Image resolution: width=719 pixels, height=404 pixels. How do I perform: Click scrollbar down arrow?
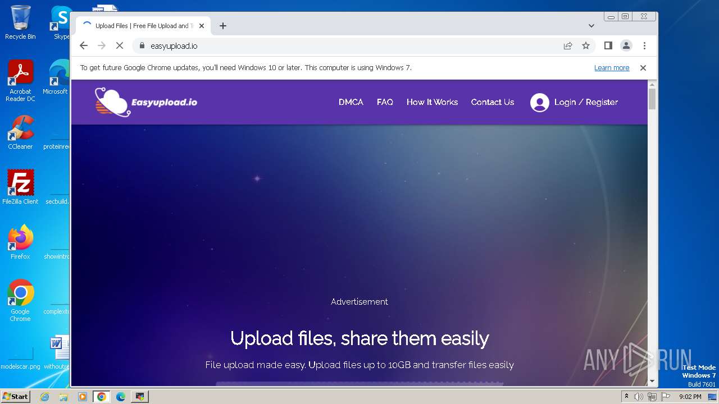click(x=652, y=381)
